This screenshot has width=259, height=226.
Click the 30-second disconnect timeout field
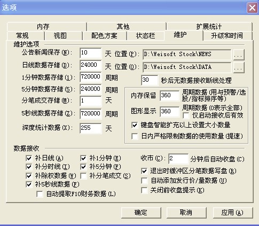pyautogui.click(x=150, y=80)
